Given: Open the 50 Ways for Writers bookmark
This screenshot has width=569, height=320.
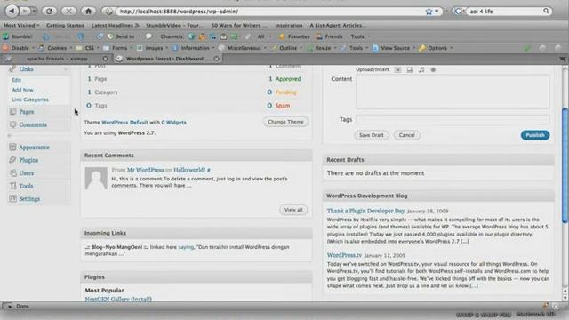Looking at the screenshot, I should pyautogui.click(x=238, y=26).
